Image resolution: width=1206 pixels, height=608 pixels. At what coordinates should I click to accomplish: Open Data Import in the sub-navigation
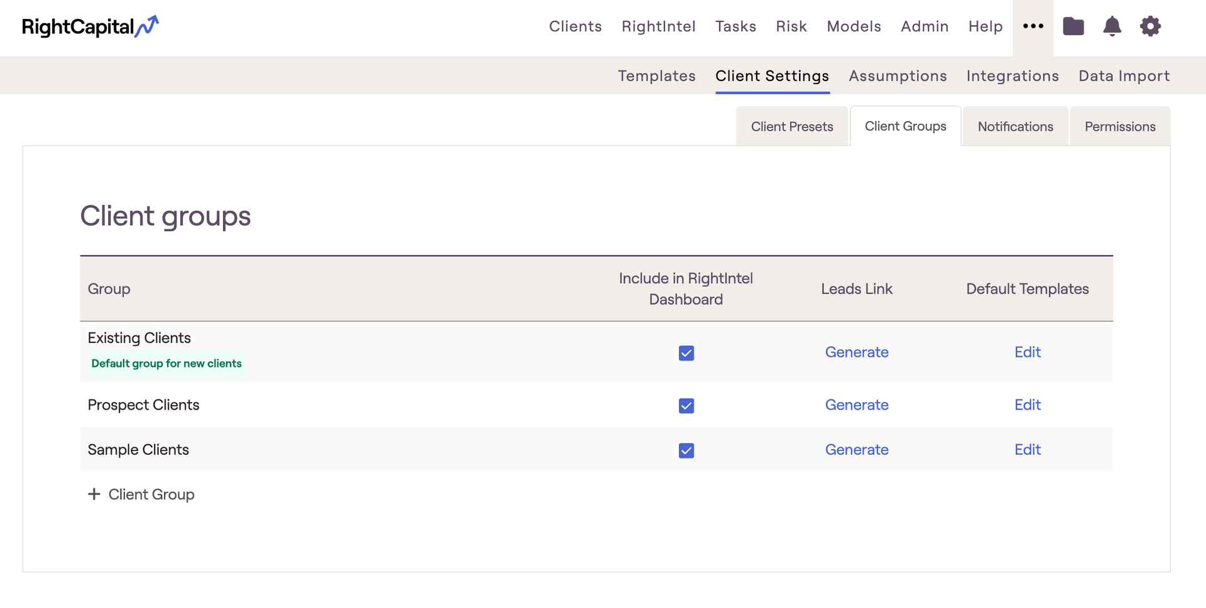[1124, 76]
